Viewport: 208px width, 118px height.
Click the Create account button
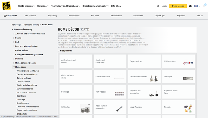pyautogui.click(x=178, y=6)
